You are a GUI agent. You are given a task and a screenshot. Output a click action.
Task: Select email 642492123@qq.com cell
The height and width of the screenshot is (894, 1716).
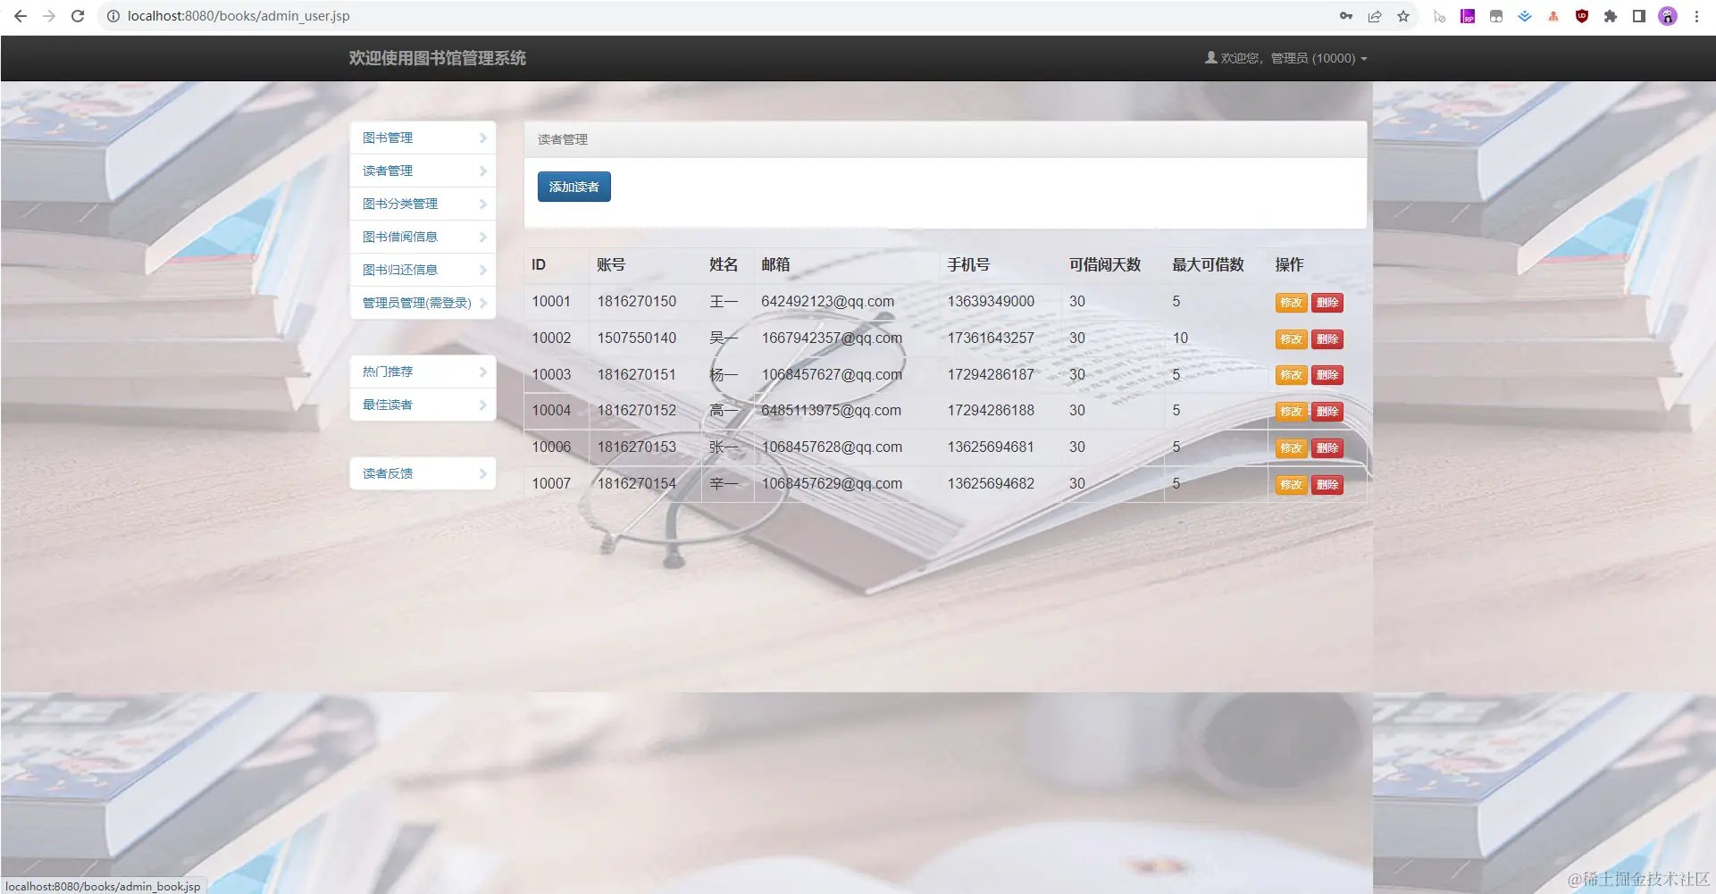point(827,302)
